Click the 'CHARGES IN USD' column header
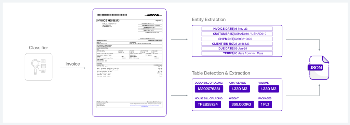Screen dimensions: 350x125 tap(158, 65)
